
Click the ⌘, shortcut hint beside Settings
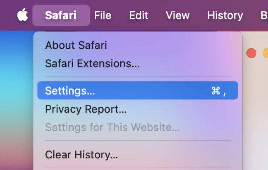click(x=218, y=91)
